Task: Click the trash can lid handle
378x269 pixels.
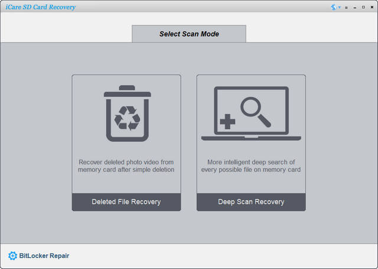Action: (x=126, y=87)
